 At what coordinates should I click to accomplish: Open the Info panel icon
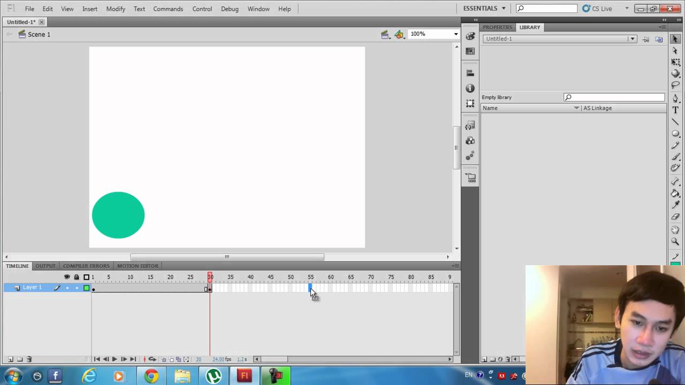tap(470, 88)
